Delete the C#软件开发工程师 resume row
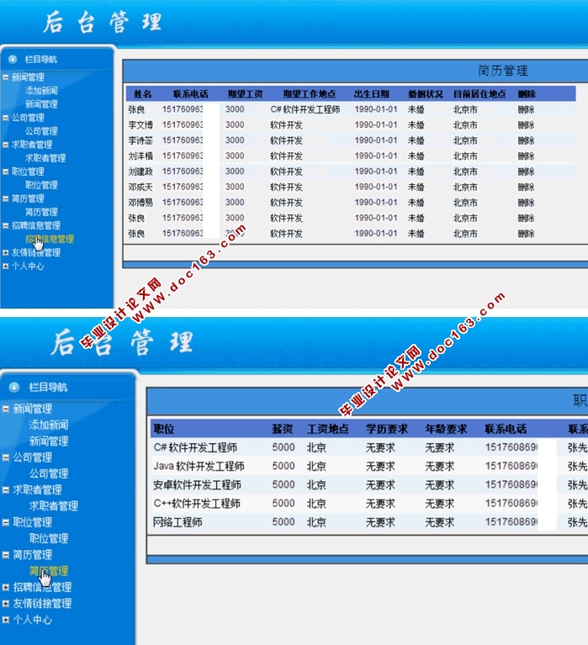 pos(526,110)
